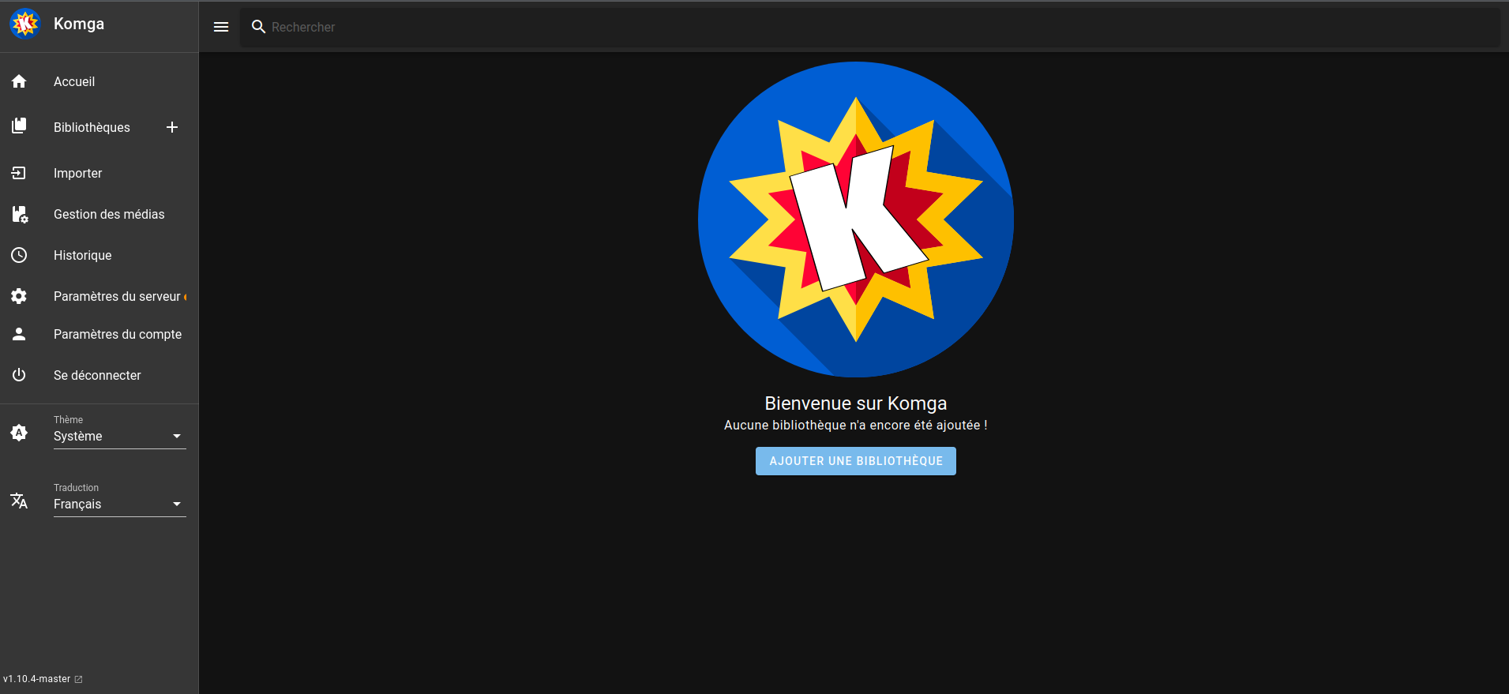
Task: Open the Importer page
Action: [x=77, y=173]
